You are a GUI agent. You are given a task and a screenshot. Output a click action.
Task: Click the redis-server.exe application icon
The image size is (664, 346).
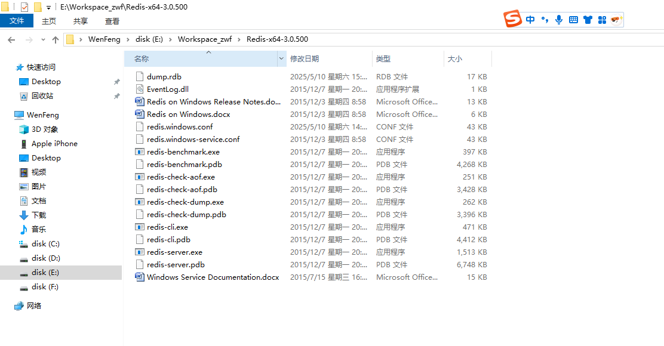click(139, 252)
